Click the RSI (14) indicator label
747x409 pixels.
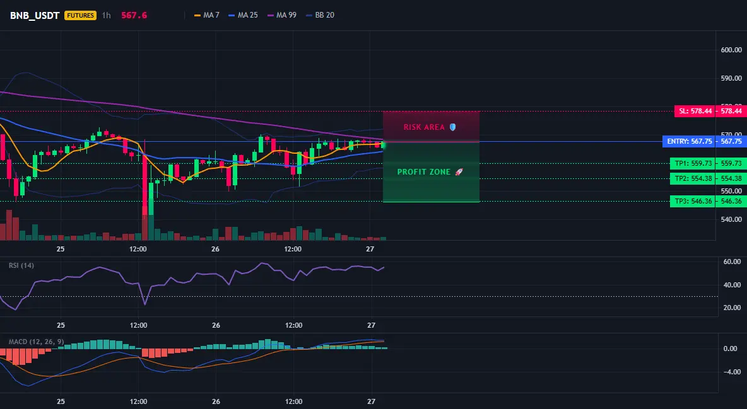pos(21,265)
